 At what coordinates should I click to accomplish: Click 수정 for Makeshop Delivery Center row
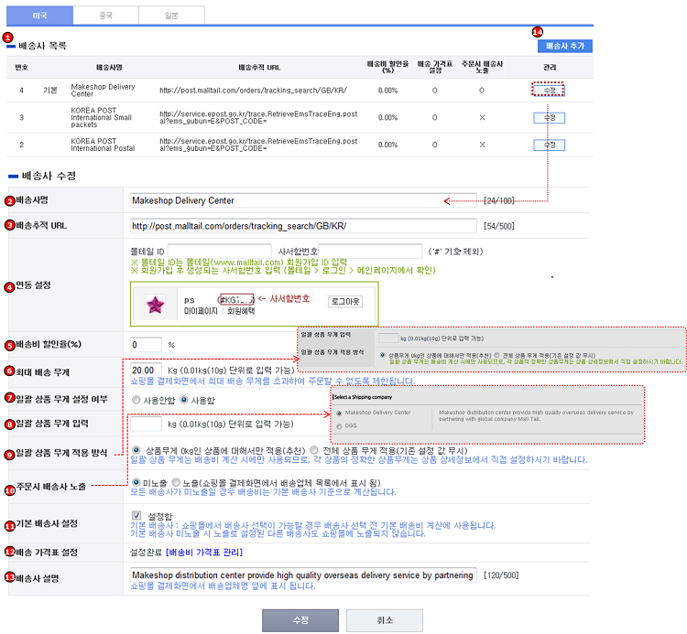click(548, 91)
